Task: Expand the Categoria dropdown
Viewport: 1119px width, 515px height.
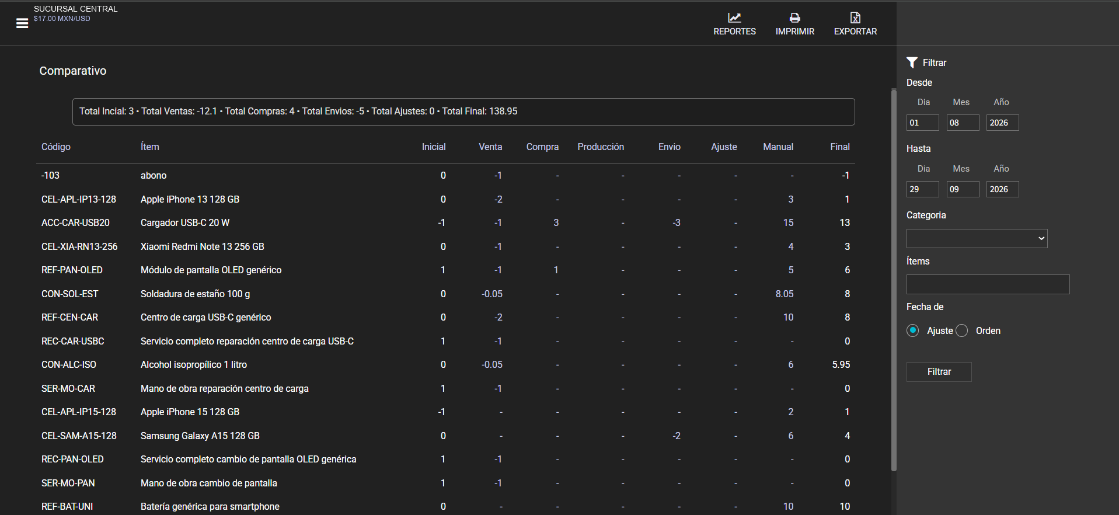Action: 977,238
